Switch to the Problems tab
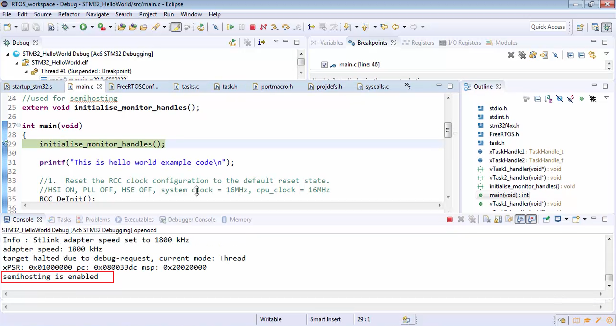Screen dimensions: 616x326 tap(93, 220)
